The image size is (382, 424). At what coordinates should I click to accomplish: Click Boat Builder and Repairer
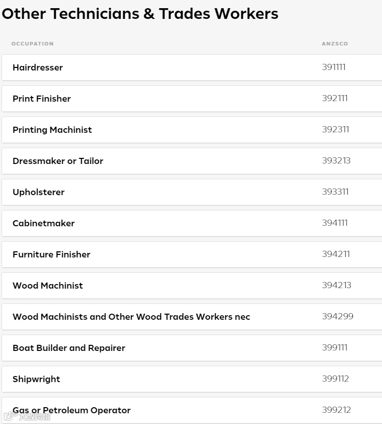click(69, 348)
